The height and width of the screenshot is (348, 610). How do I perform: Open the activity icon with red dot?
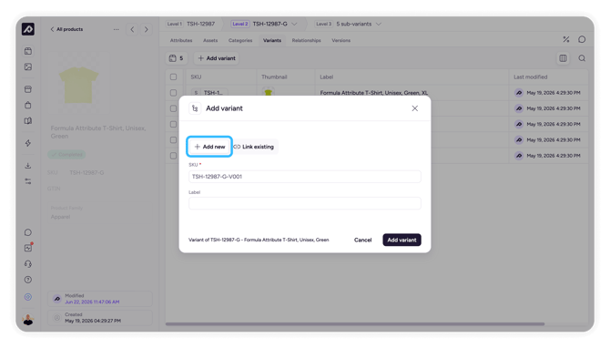(x=28, y=248)
